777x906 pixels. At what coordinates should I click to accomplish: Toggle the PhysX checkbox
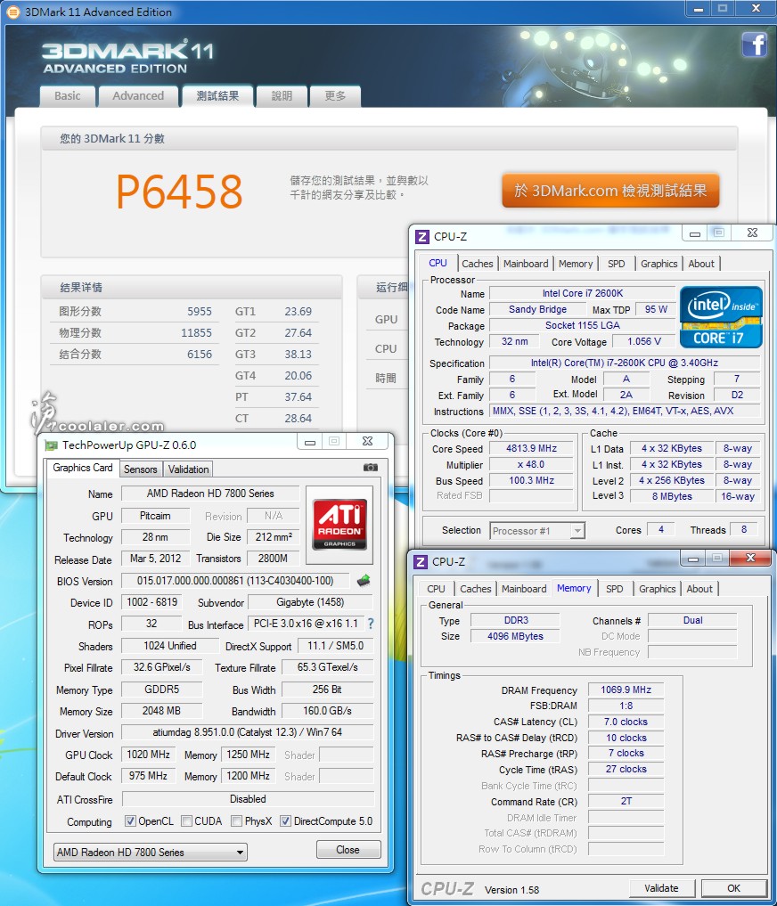(x=236, y=821)
